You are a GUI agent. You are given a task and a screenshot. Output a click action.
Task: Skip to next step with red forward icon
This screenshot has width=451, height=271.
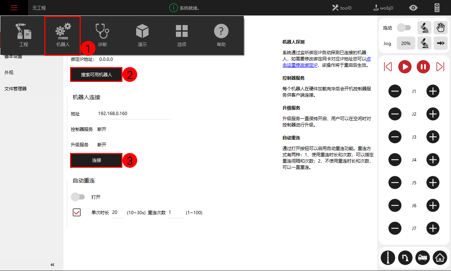[440, 67]
